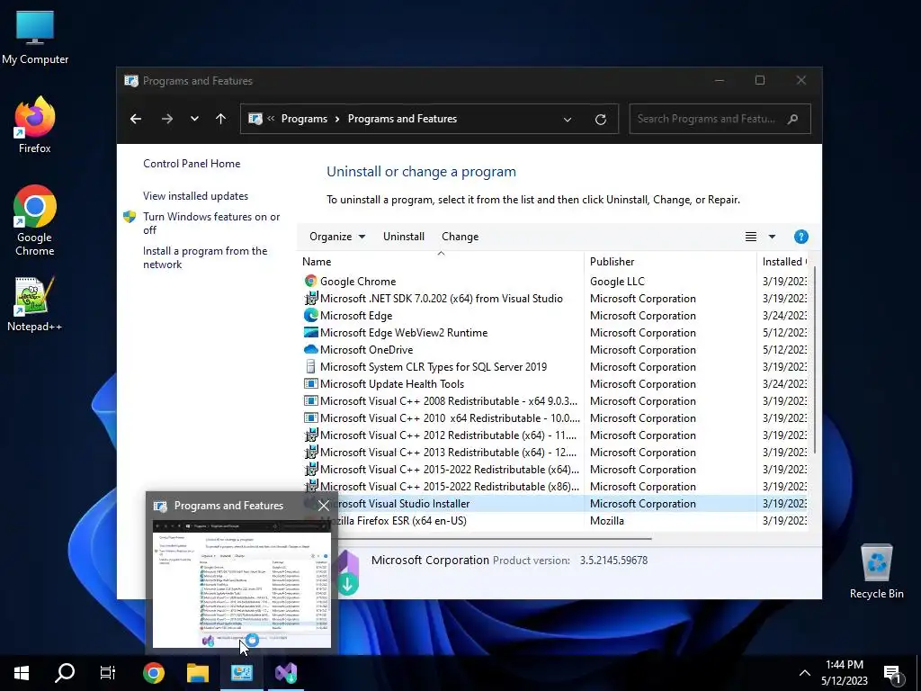This screenshot has height=691, width=921.
Task: Select Microsoft .NET SDK 7.0.202 row icon
Action: [310, 298]
